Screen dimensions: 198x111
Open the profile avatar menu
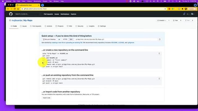192,14
